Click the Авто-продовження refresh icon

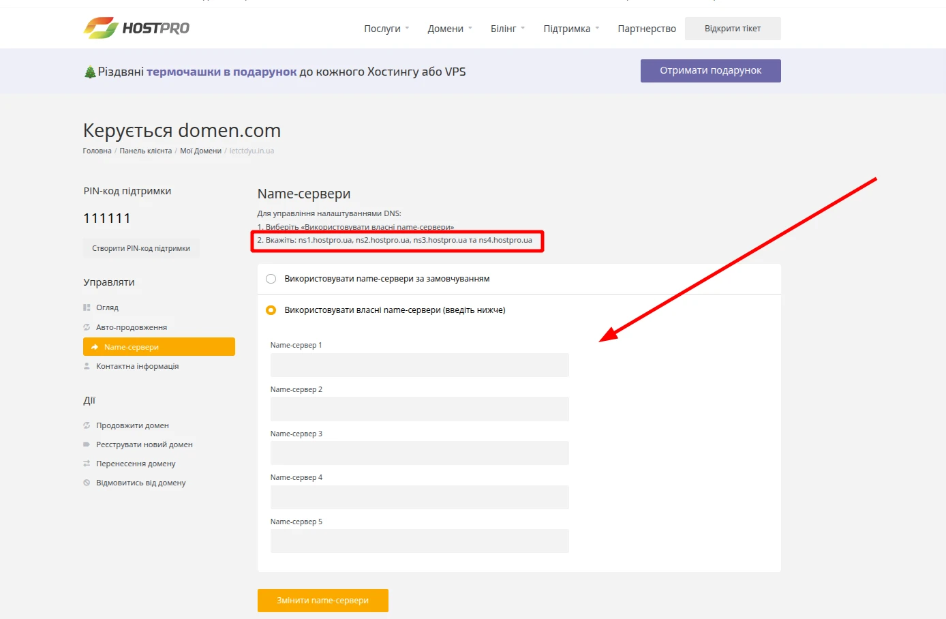pyautogui.click(x=87, y=327)
